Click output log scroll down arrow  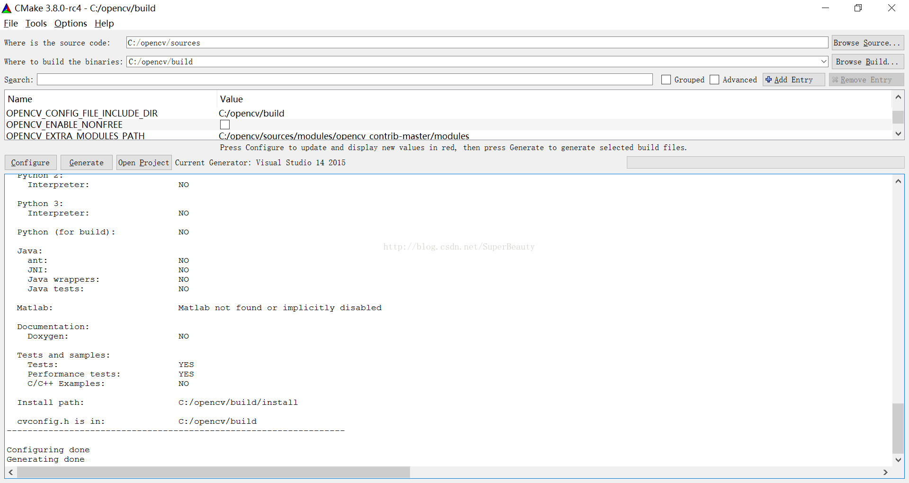pyautogui.click(x=898, y=460)
